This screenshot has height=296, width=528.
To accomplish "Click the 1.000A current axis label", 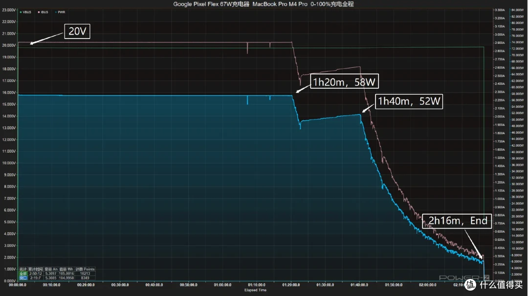I will click(500, 199).
